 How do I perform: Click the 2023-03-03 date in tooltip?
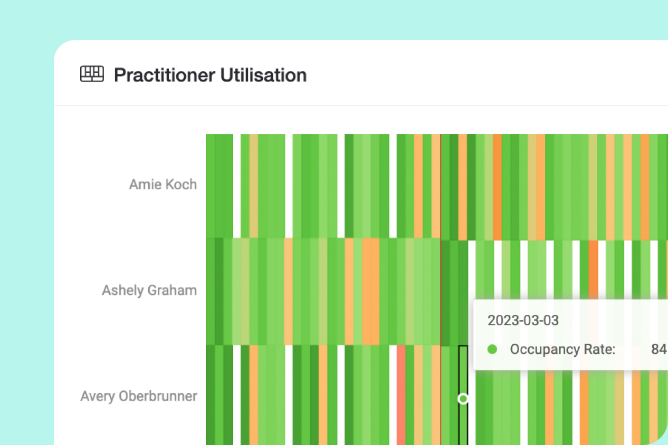523,321
